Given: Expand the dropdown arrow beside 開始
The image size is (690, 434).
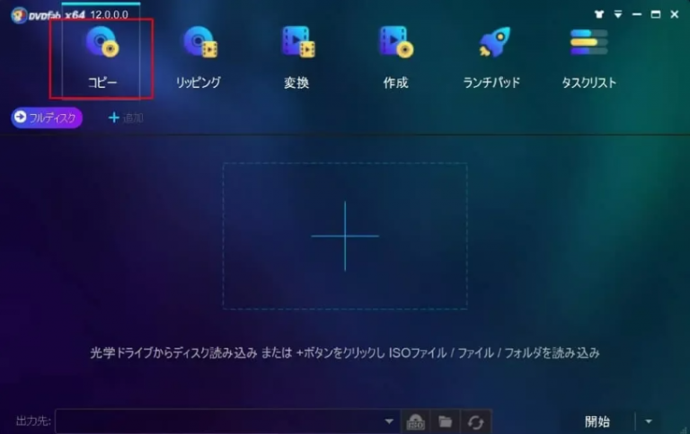Looking at the screenshot, I should [x=649, y=421].
